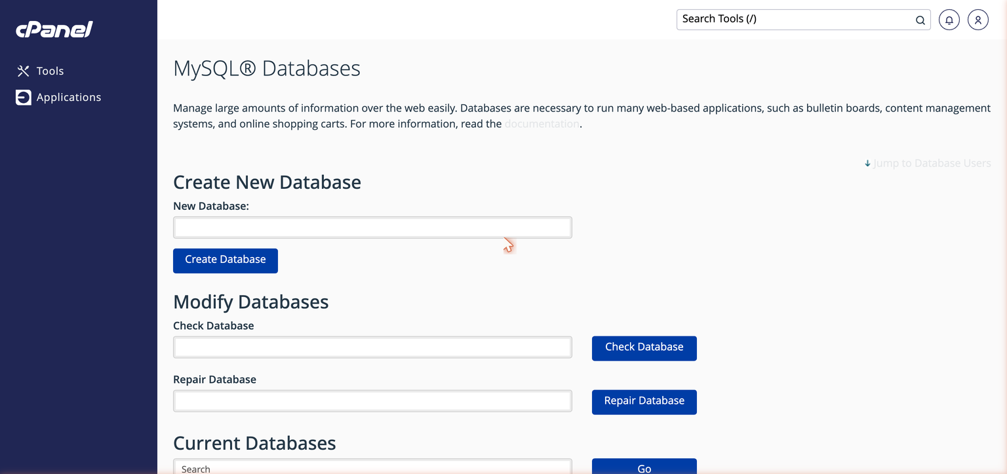Viewport: 1007px width, 474px height.
Task: Click the Check Database button
Action: 644,348
